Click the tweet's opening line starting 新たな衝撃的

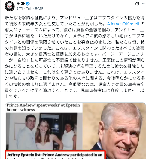tap(75, 18)
